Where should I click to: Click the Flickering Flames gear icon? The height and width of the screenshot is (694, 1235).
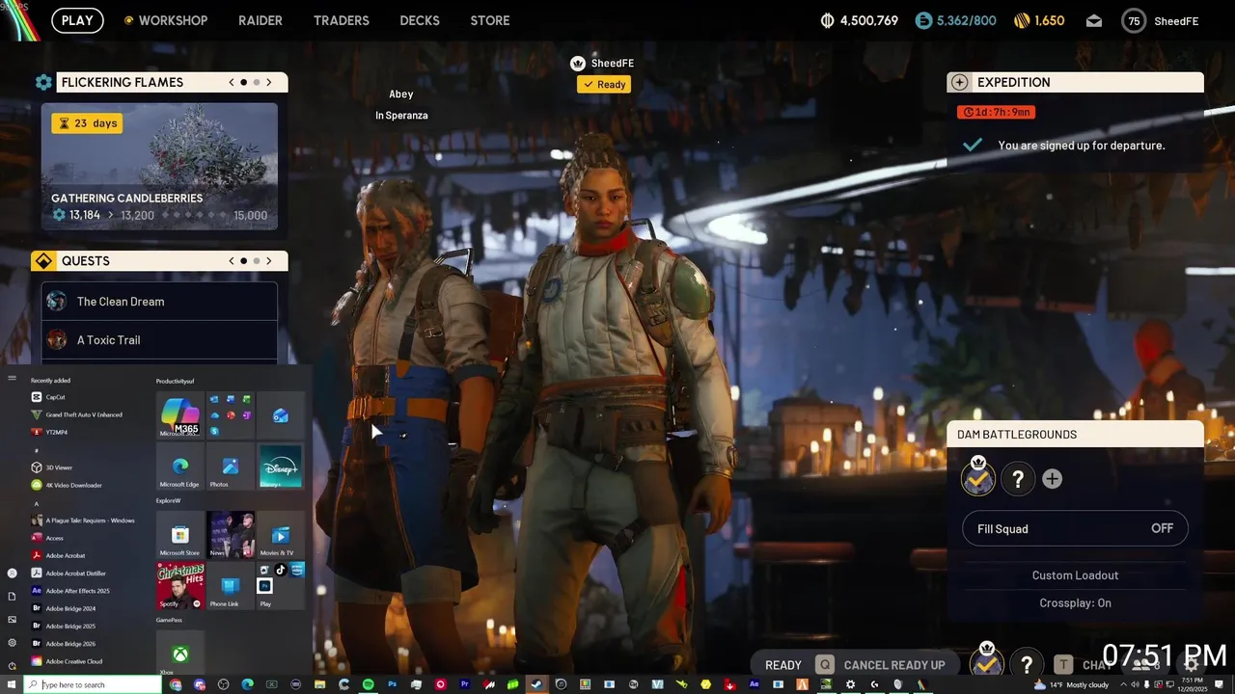tap(43, 83)
